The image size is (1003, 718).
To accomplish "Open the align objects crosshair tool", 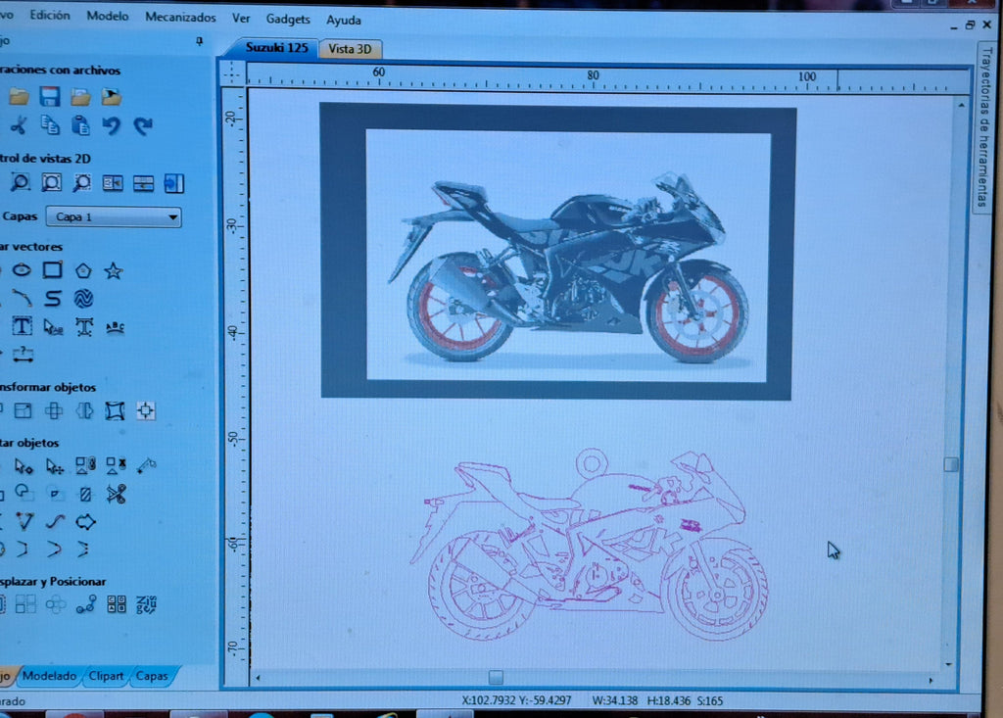I will coord(146,410).
